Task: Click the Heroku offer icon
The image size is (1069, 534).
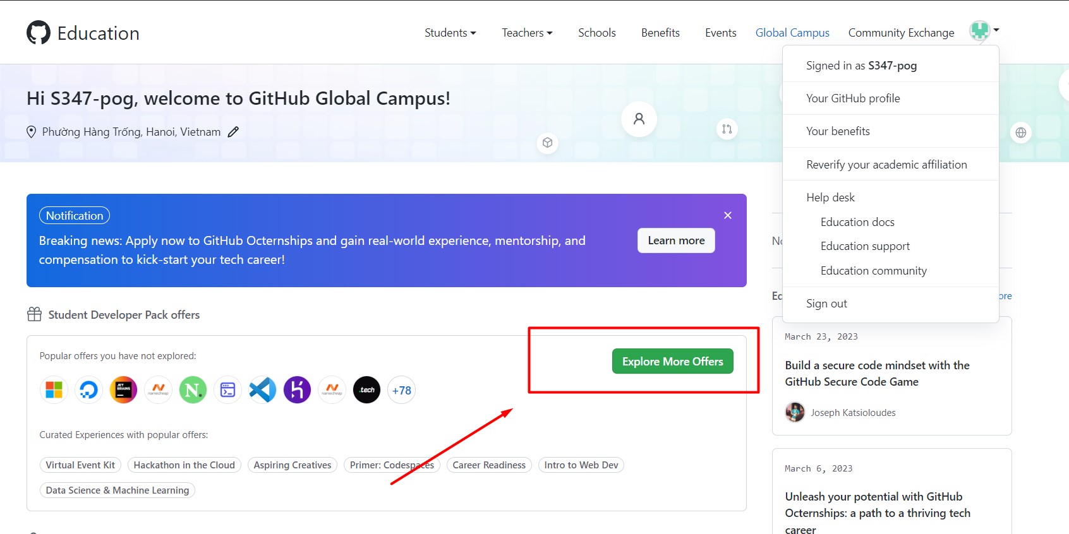Action: 297,390
